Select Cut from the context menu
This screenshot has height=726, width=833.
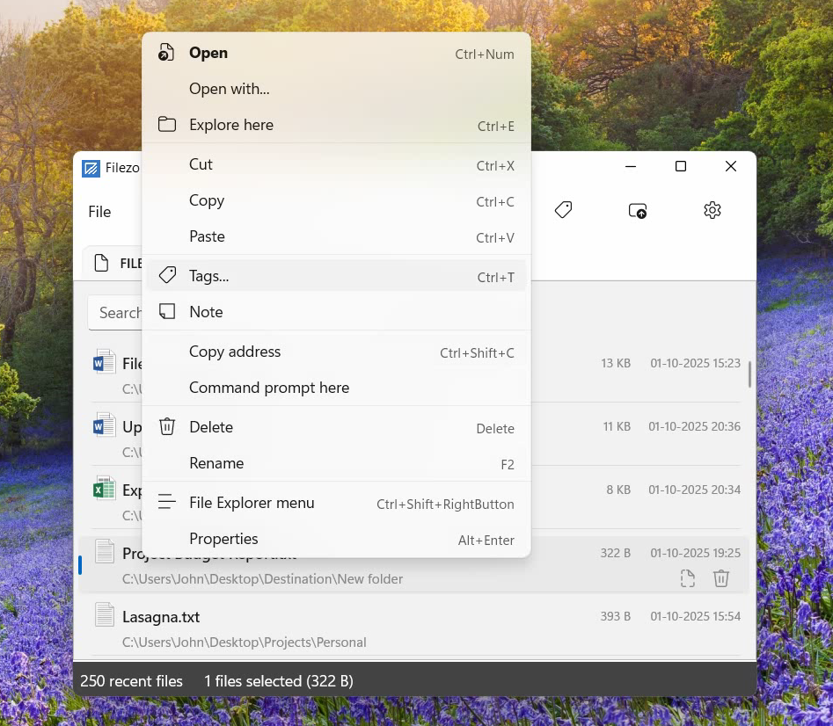[x=201, y=164]
